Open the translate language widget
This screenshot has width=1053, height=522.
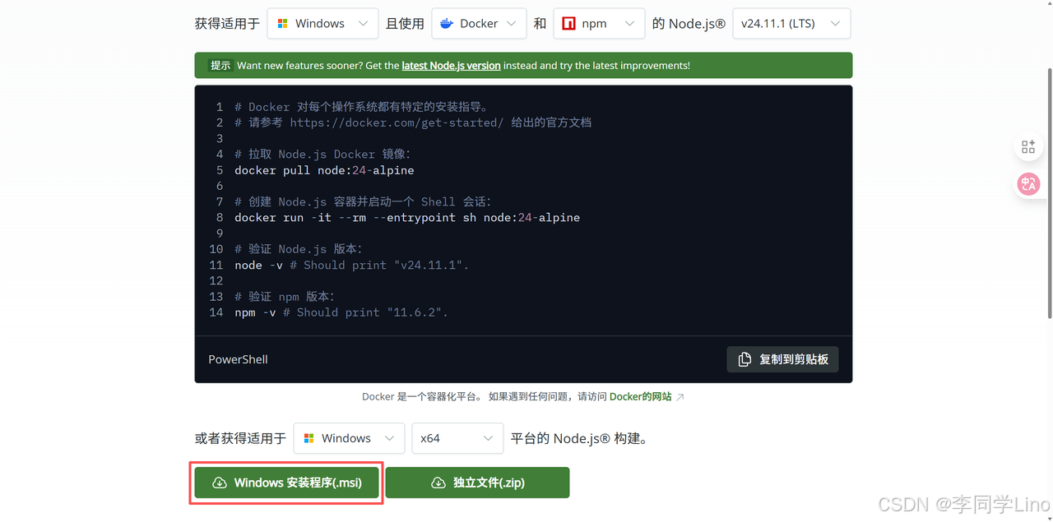[1028, 183]
